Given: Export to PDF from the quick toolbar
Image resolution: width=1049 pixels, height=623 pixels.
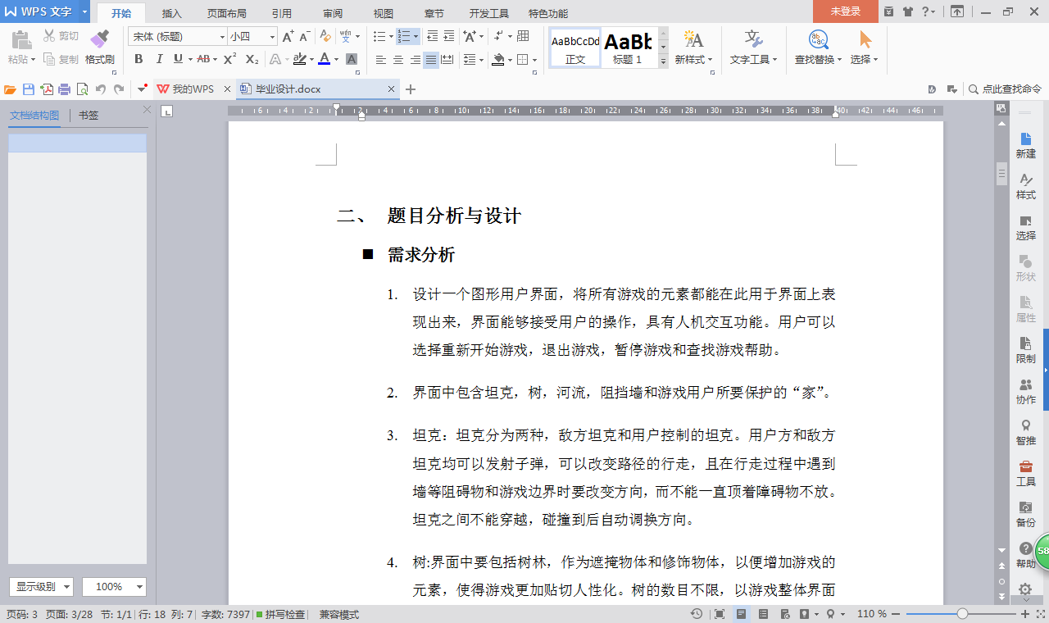Looking at the screenshot, I should (x=47, y=89).
